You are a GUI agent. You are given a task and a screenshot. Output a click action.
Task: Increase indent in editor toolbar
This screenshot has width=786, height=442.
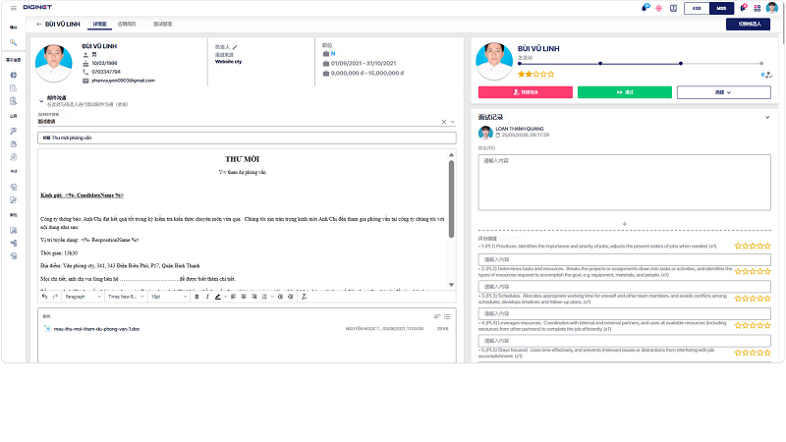click(290, 297)
